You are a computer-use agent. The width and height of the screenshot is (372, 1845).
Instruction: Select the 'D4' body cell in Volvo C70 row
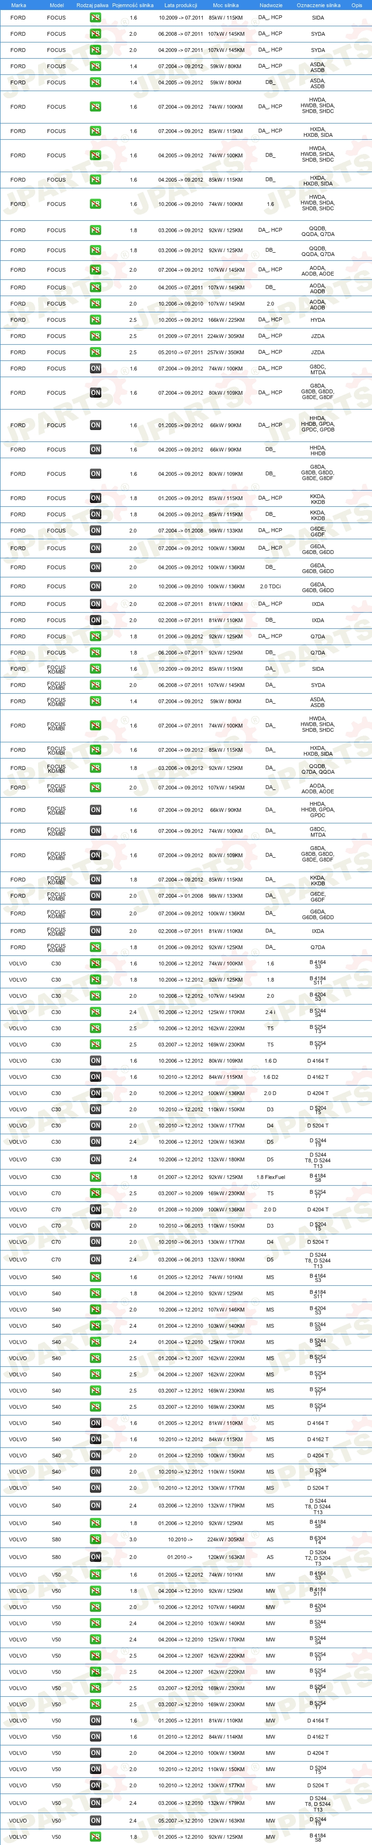pos(270,1242)
